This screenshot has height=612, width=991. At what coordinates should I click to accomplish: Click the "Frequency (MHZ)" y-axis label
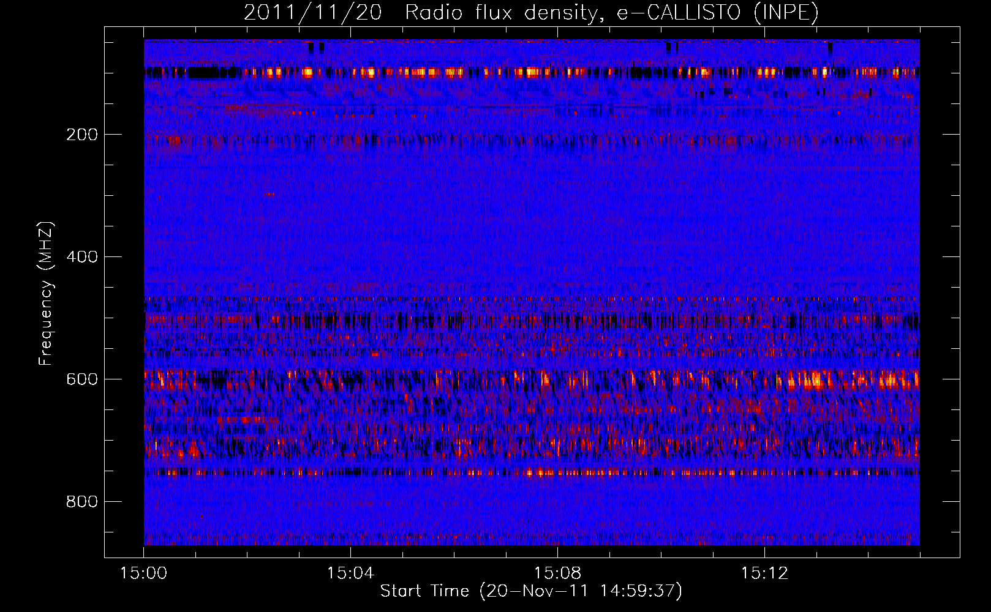tap(46, 294)
